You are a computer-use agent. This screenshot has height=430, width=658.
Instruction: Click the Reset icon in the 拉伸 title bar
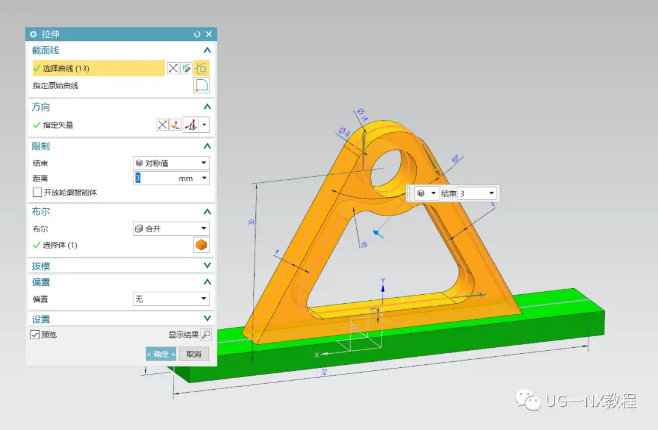tap(197, 34)
